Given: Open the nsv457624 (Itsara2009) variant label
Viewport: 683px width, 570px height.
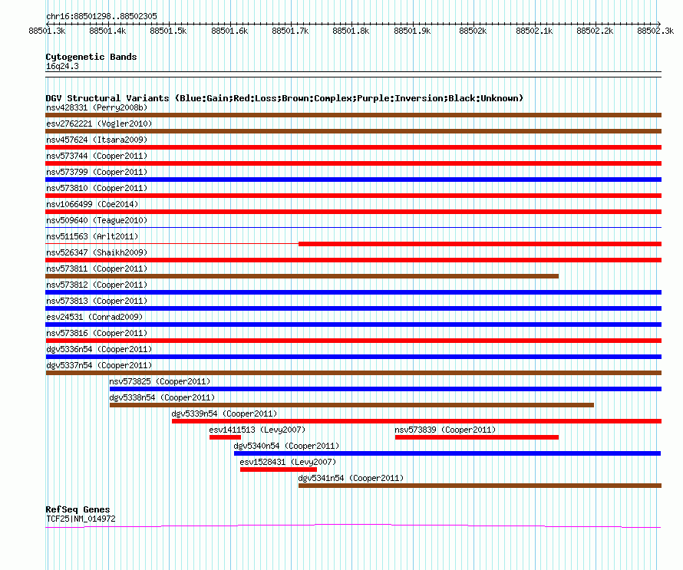Looking at the screenshot, I should click(x=97, y=140).
